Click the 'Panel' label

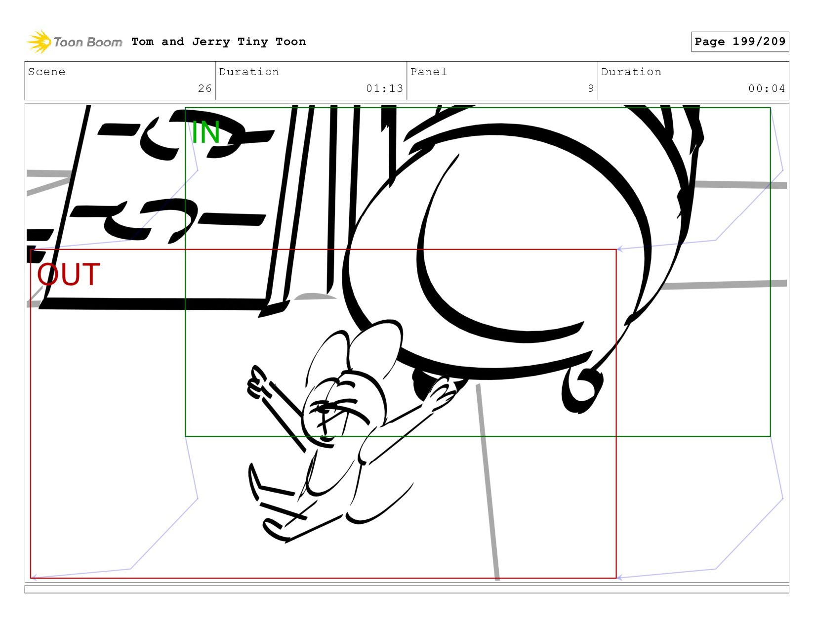428,72
